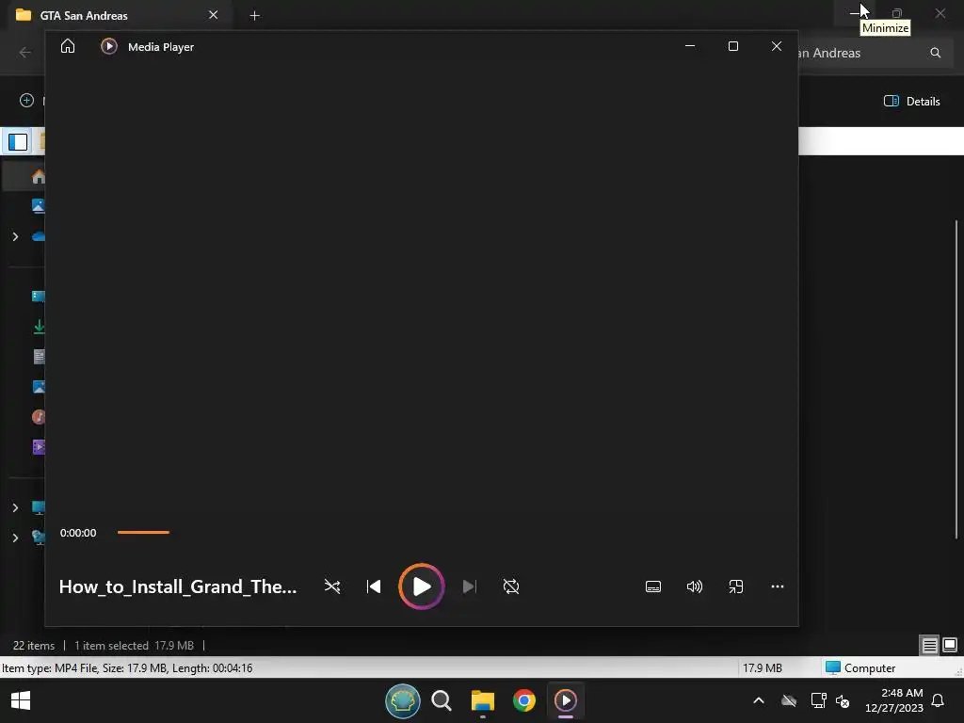The width and height of the screenshot is (964, 723).
Task: Minimize the File Explorer window
Action: tap(855, 13)
